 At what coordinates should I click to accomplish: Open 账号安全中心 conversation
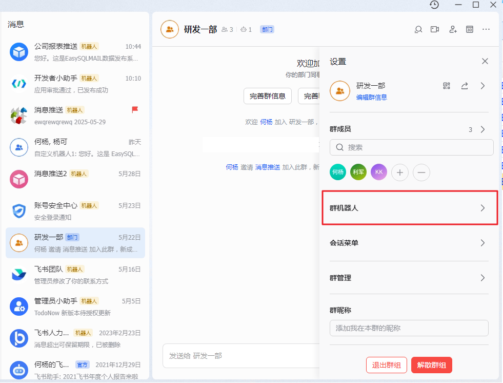75,211
